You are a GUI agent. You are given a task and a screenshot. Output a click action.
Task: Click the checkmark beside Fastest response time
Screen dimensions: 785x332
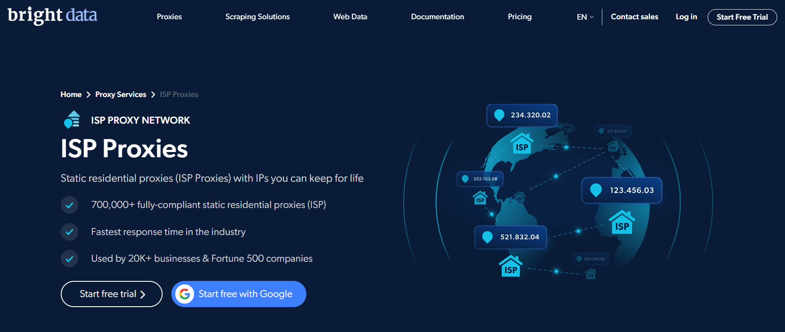click(x=69, y=232)
